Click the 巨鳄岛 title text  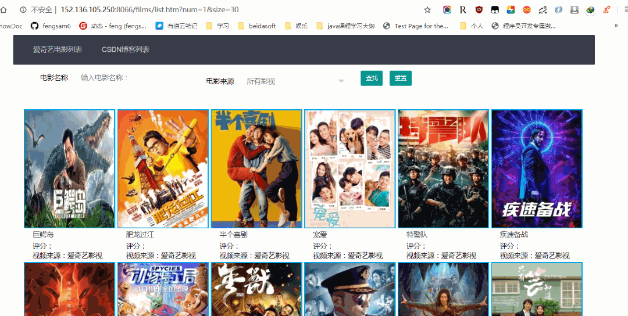point(43,235)
